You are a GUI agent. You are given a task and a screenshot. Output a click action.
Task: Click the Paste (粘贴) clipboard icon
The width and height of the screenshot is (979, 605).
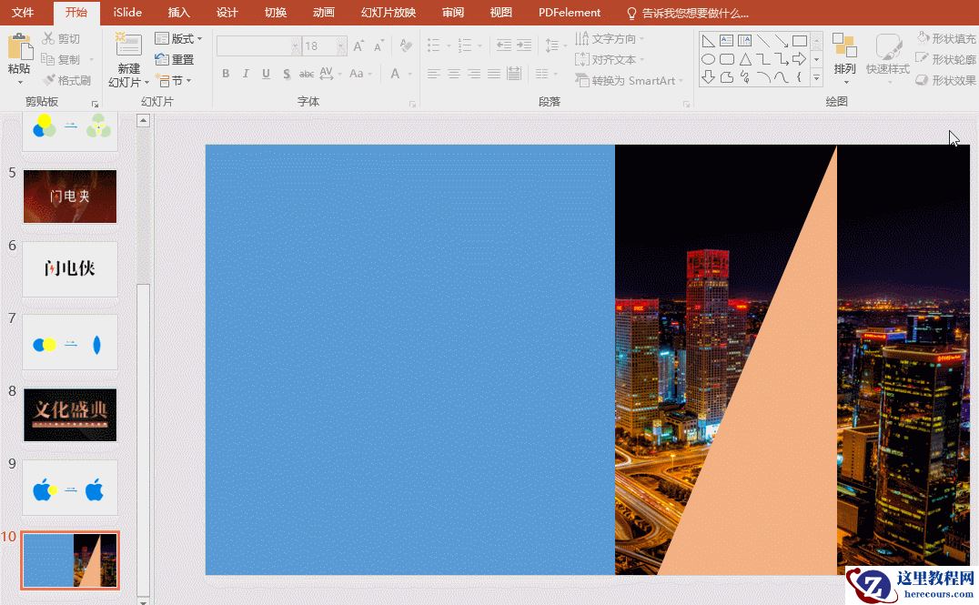click(x=19, y=46)
